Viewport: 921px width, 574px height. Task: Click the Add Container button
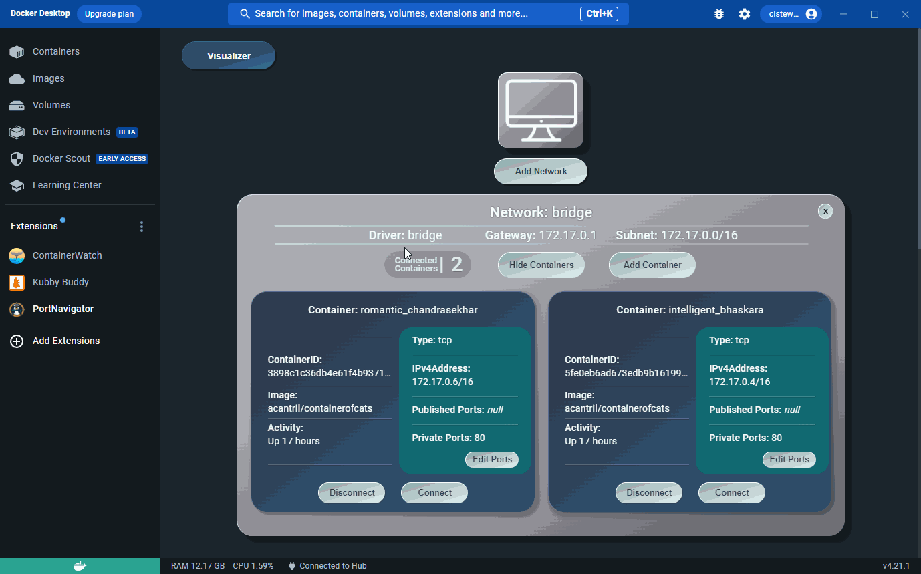pos(652,265)
